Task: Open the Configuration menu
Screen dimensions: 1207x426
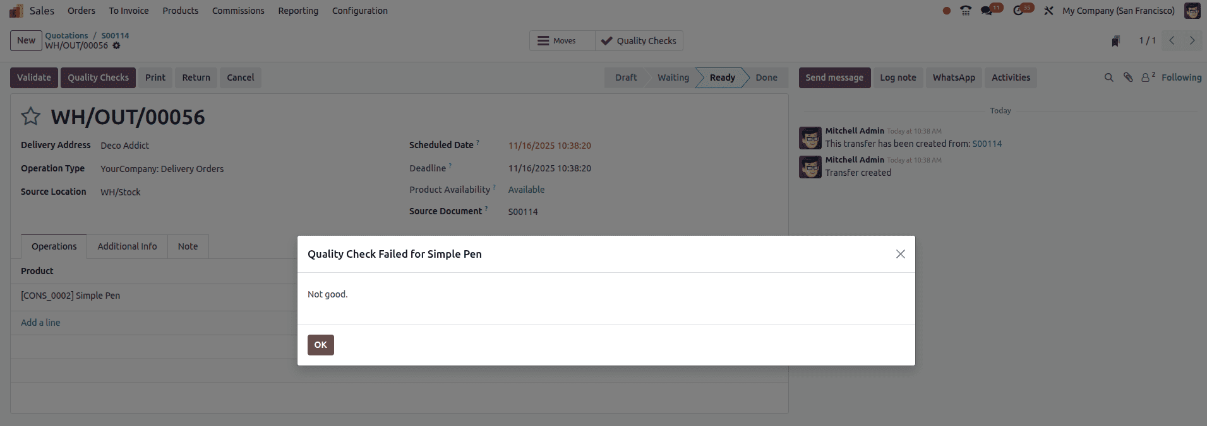Action: pos(360,11)
